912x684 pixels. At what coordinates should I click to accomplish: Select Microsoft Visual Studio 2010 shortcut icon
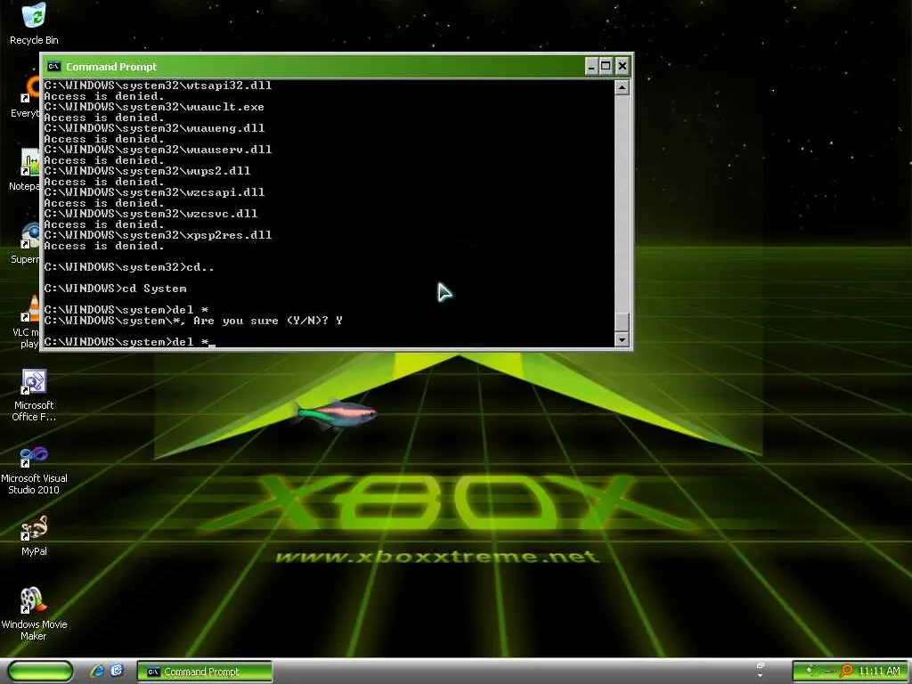pyautogui.click(x=34, y=456)
